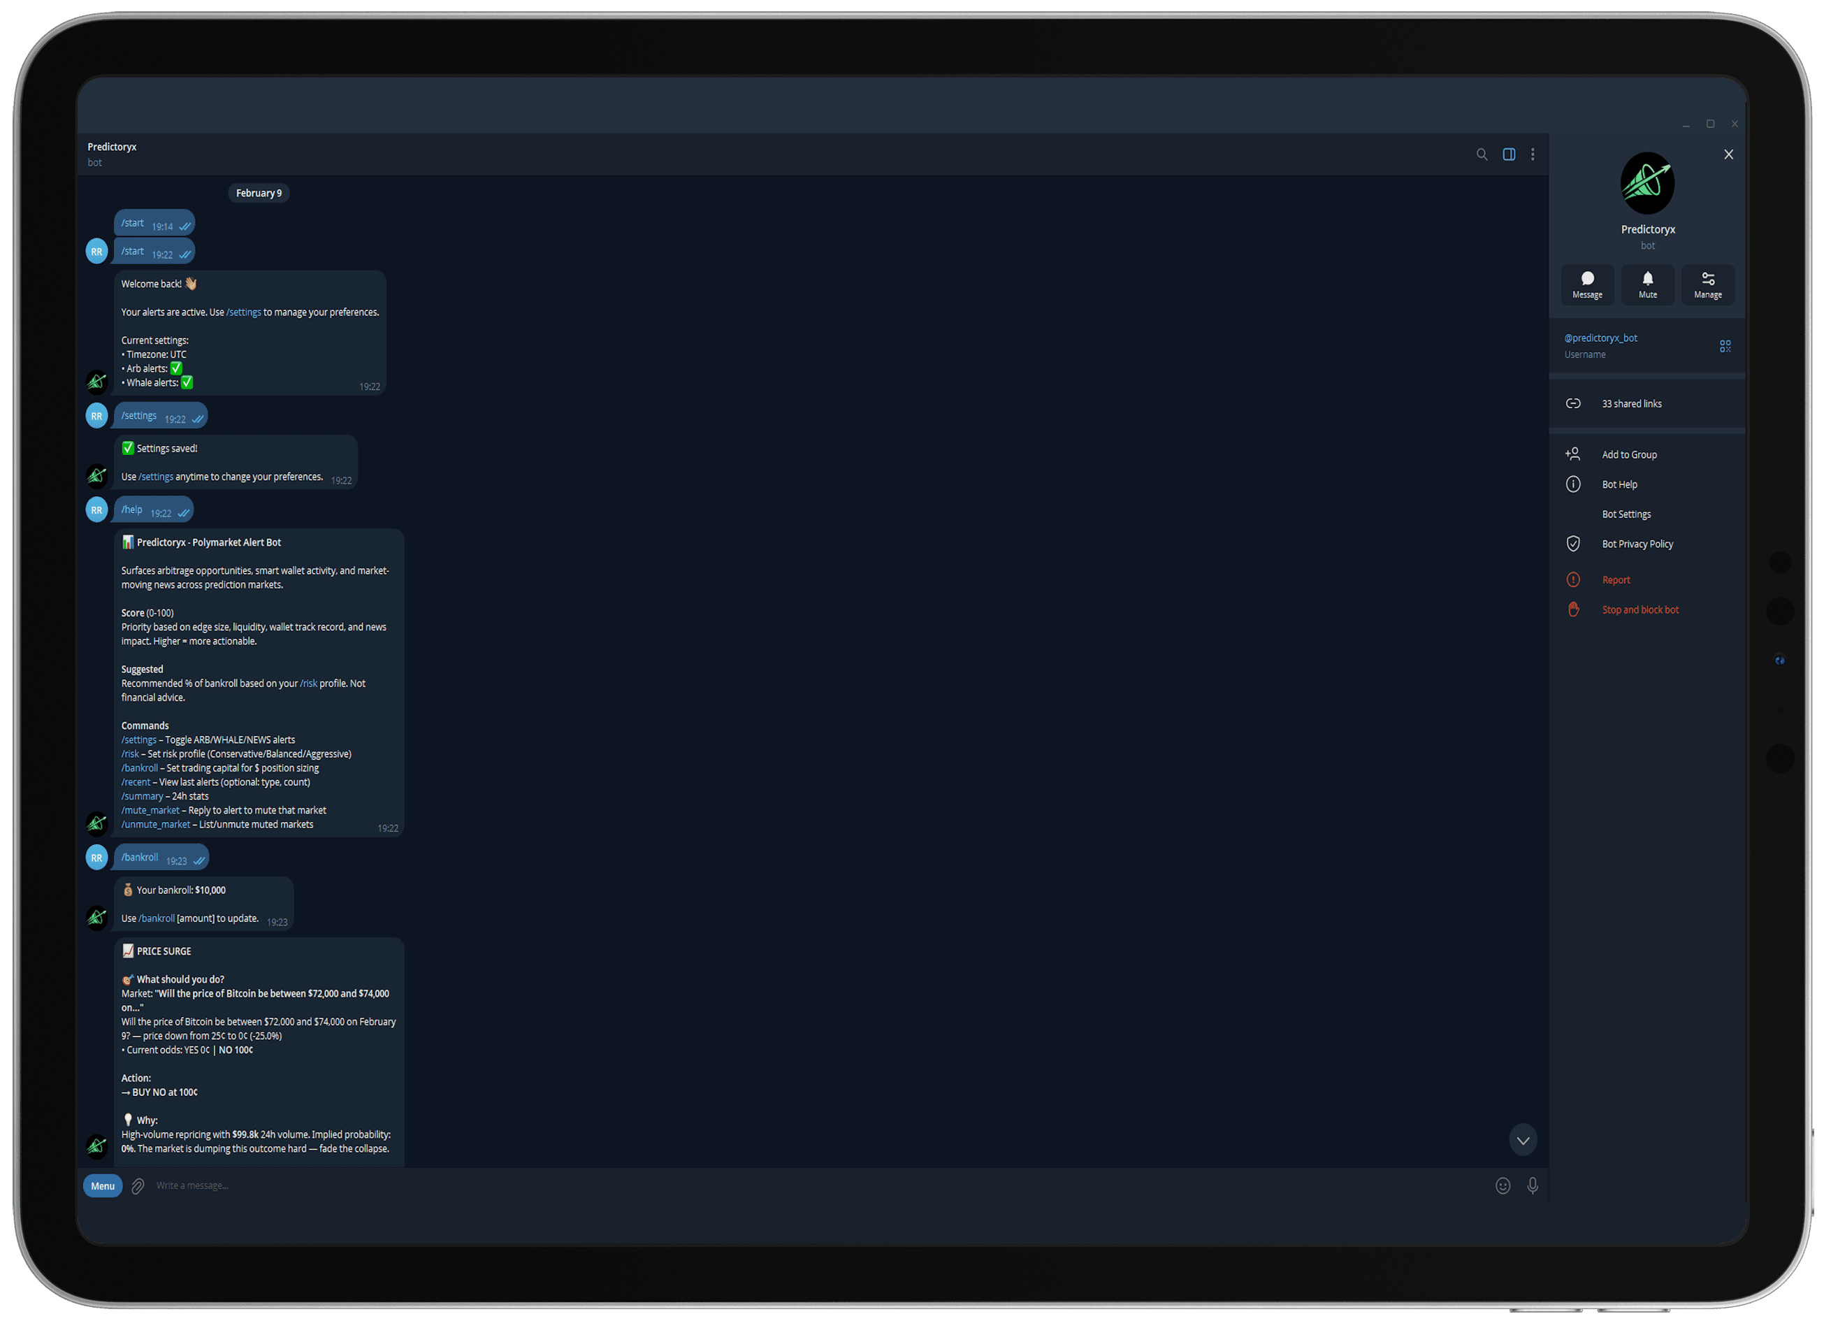Mute Predictoryx bot notifications
This screenshot has width=1824, height=1321.
1647,284
